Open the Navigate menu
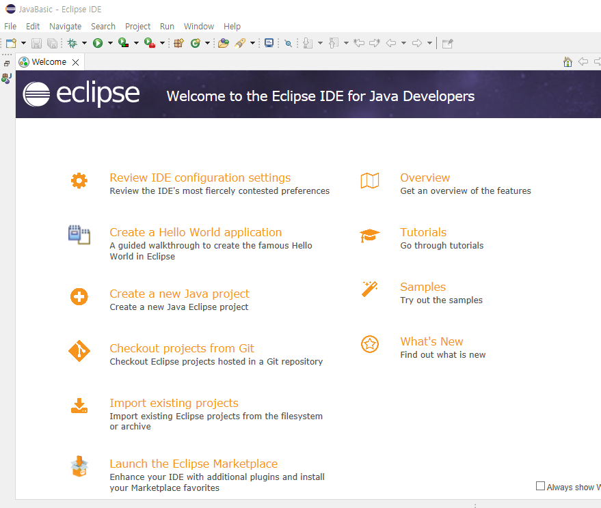This screenshot has width=601, height=508. [66, 27]
